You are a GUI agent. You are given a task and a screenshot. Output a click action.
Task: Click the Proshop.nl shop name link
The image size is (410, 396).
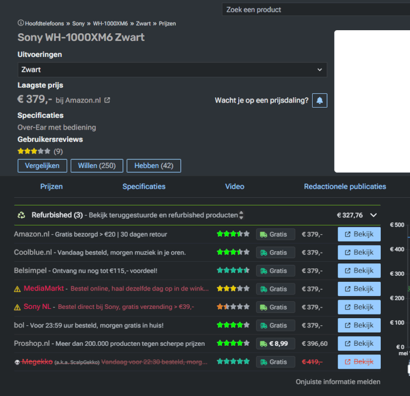click(32, 343)
